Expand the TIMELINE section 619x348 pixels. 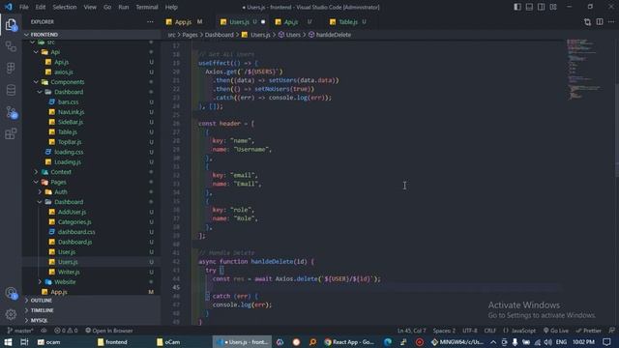(x=42, y=310)
